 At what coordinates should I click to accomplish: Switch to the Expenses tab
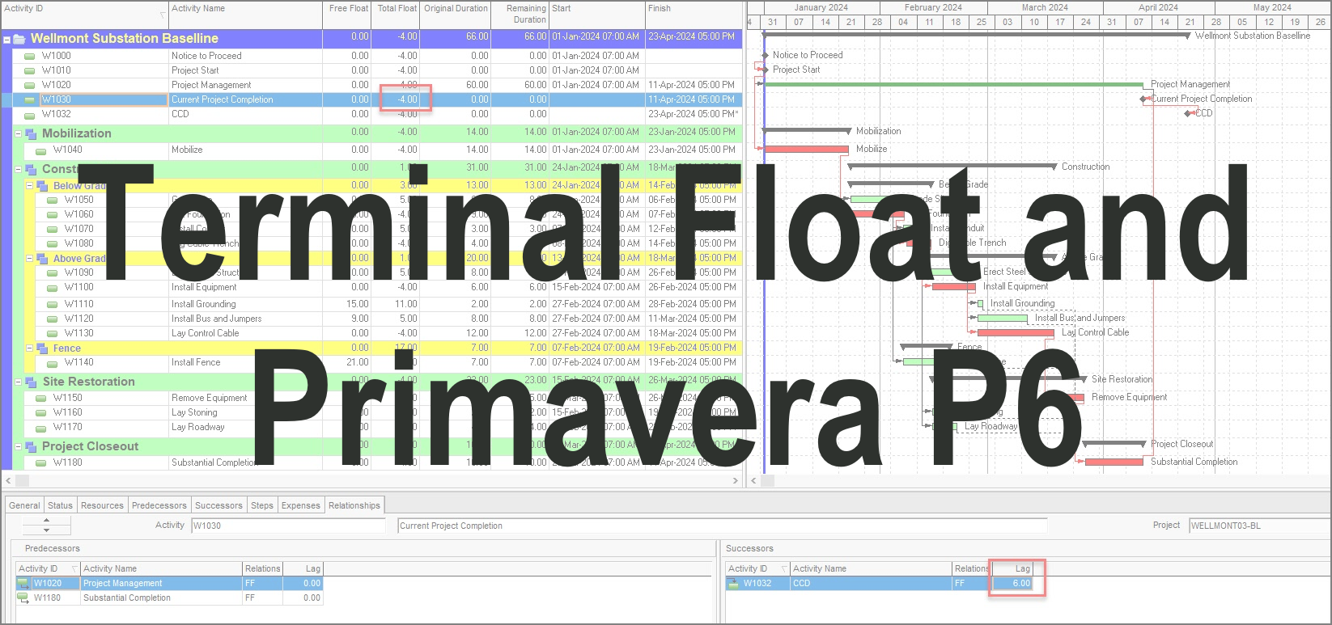(x=301, y=505)
